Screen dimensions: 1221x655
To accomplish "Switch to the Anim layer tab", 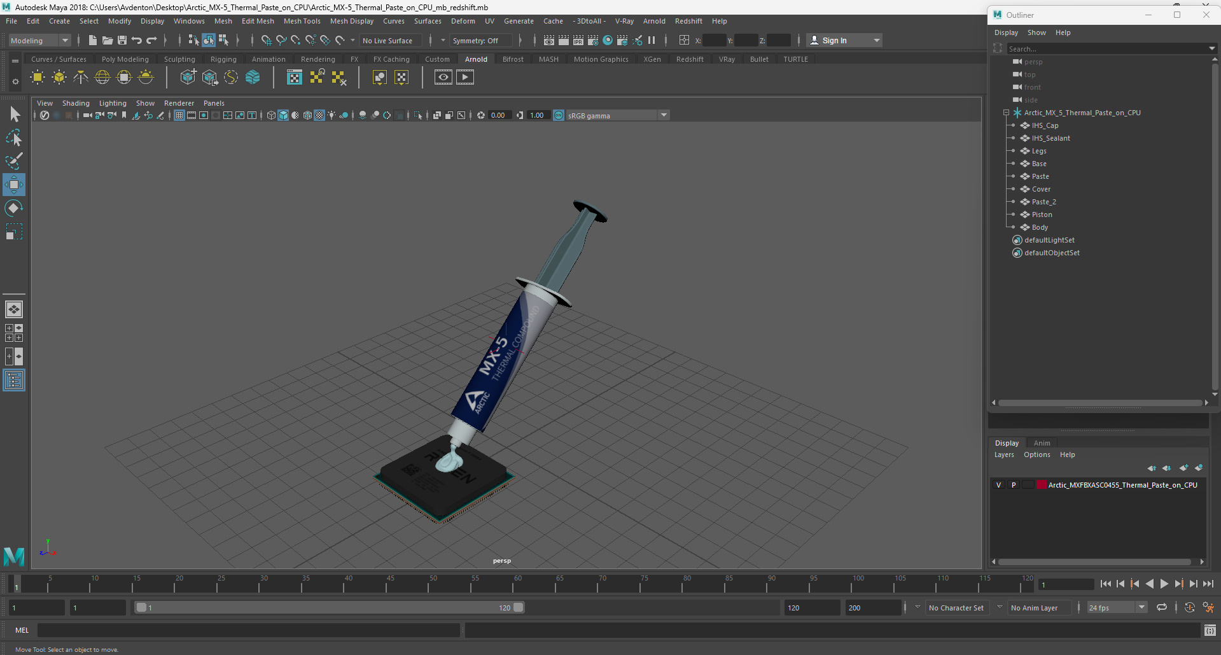I will (x=1042, y=443).
